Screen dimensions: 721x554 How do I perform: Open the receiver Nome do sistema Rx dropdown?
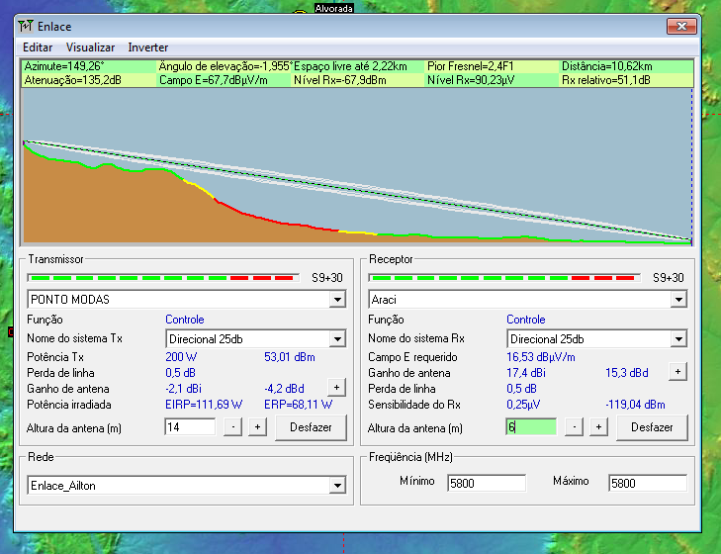click(678, 338)
